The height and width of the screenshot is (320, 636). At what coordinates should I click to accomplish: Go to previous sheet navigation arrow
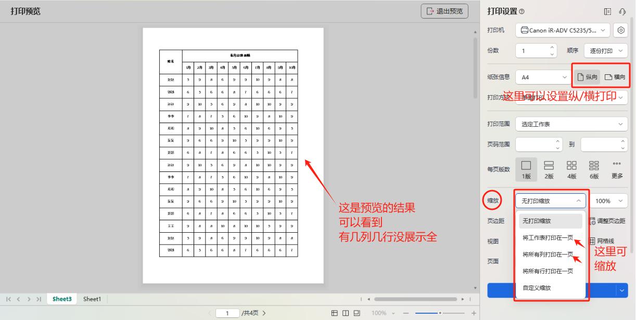[19, 299]
